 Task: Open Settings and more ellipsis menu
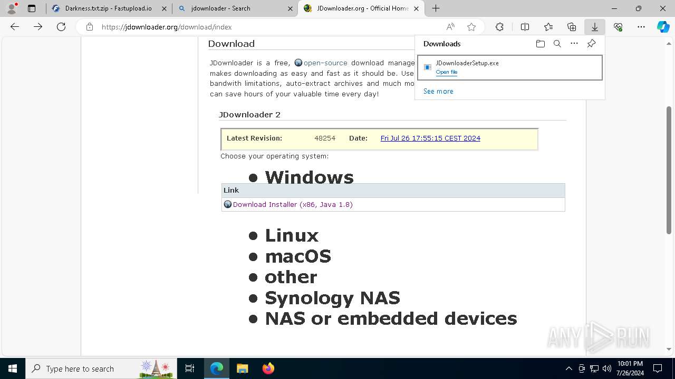tap(641, 27)
